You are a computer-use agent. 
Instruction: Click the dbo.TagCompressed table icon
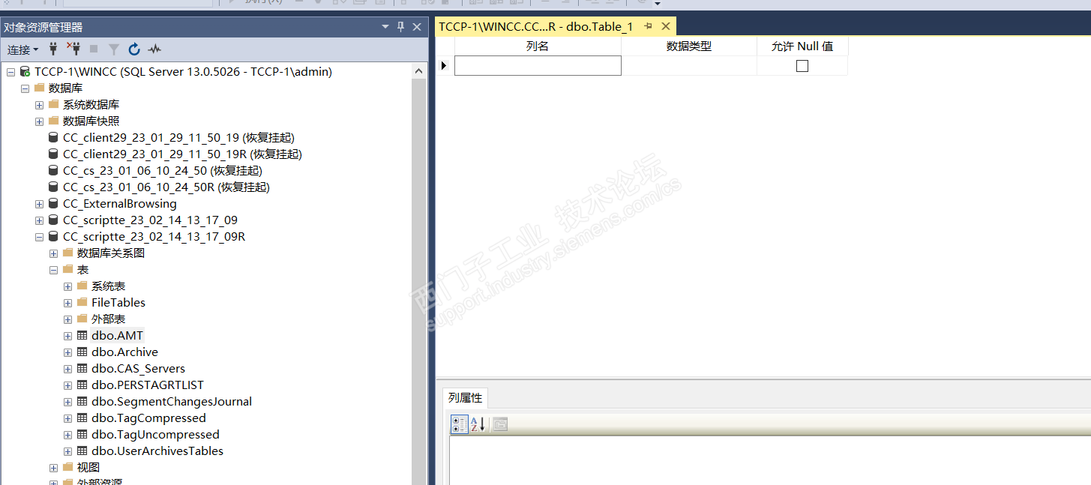82,418
